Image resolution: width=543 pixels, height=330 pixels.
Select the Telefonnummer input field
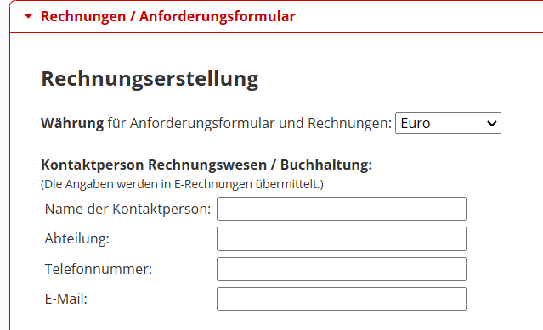tap(342, 269)
